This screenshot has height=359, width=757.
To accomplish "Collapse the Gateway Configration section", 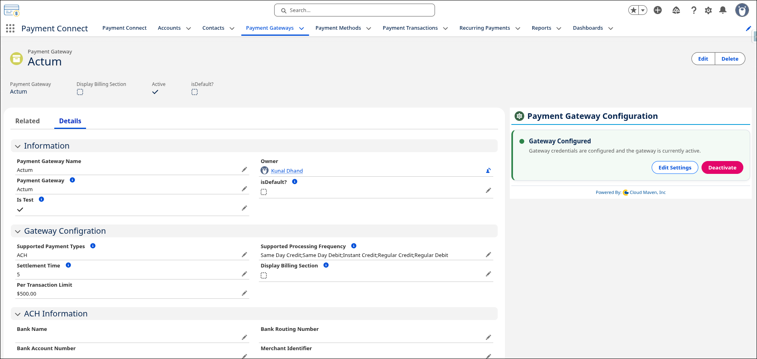I will pyautogui.click(x=18, y=231).
